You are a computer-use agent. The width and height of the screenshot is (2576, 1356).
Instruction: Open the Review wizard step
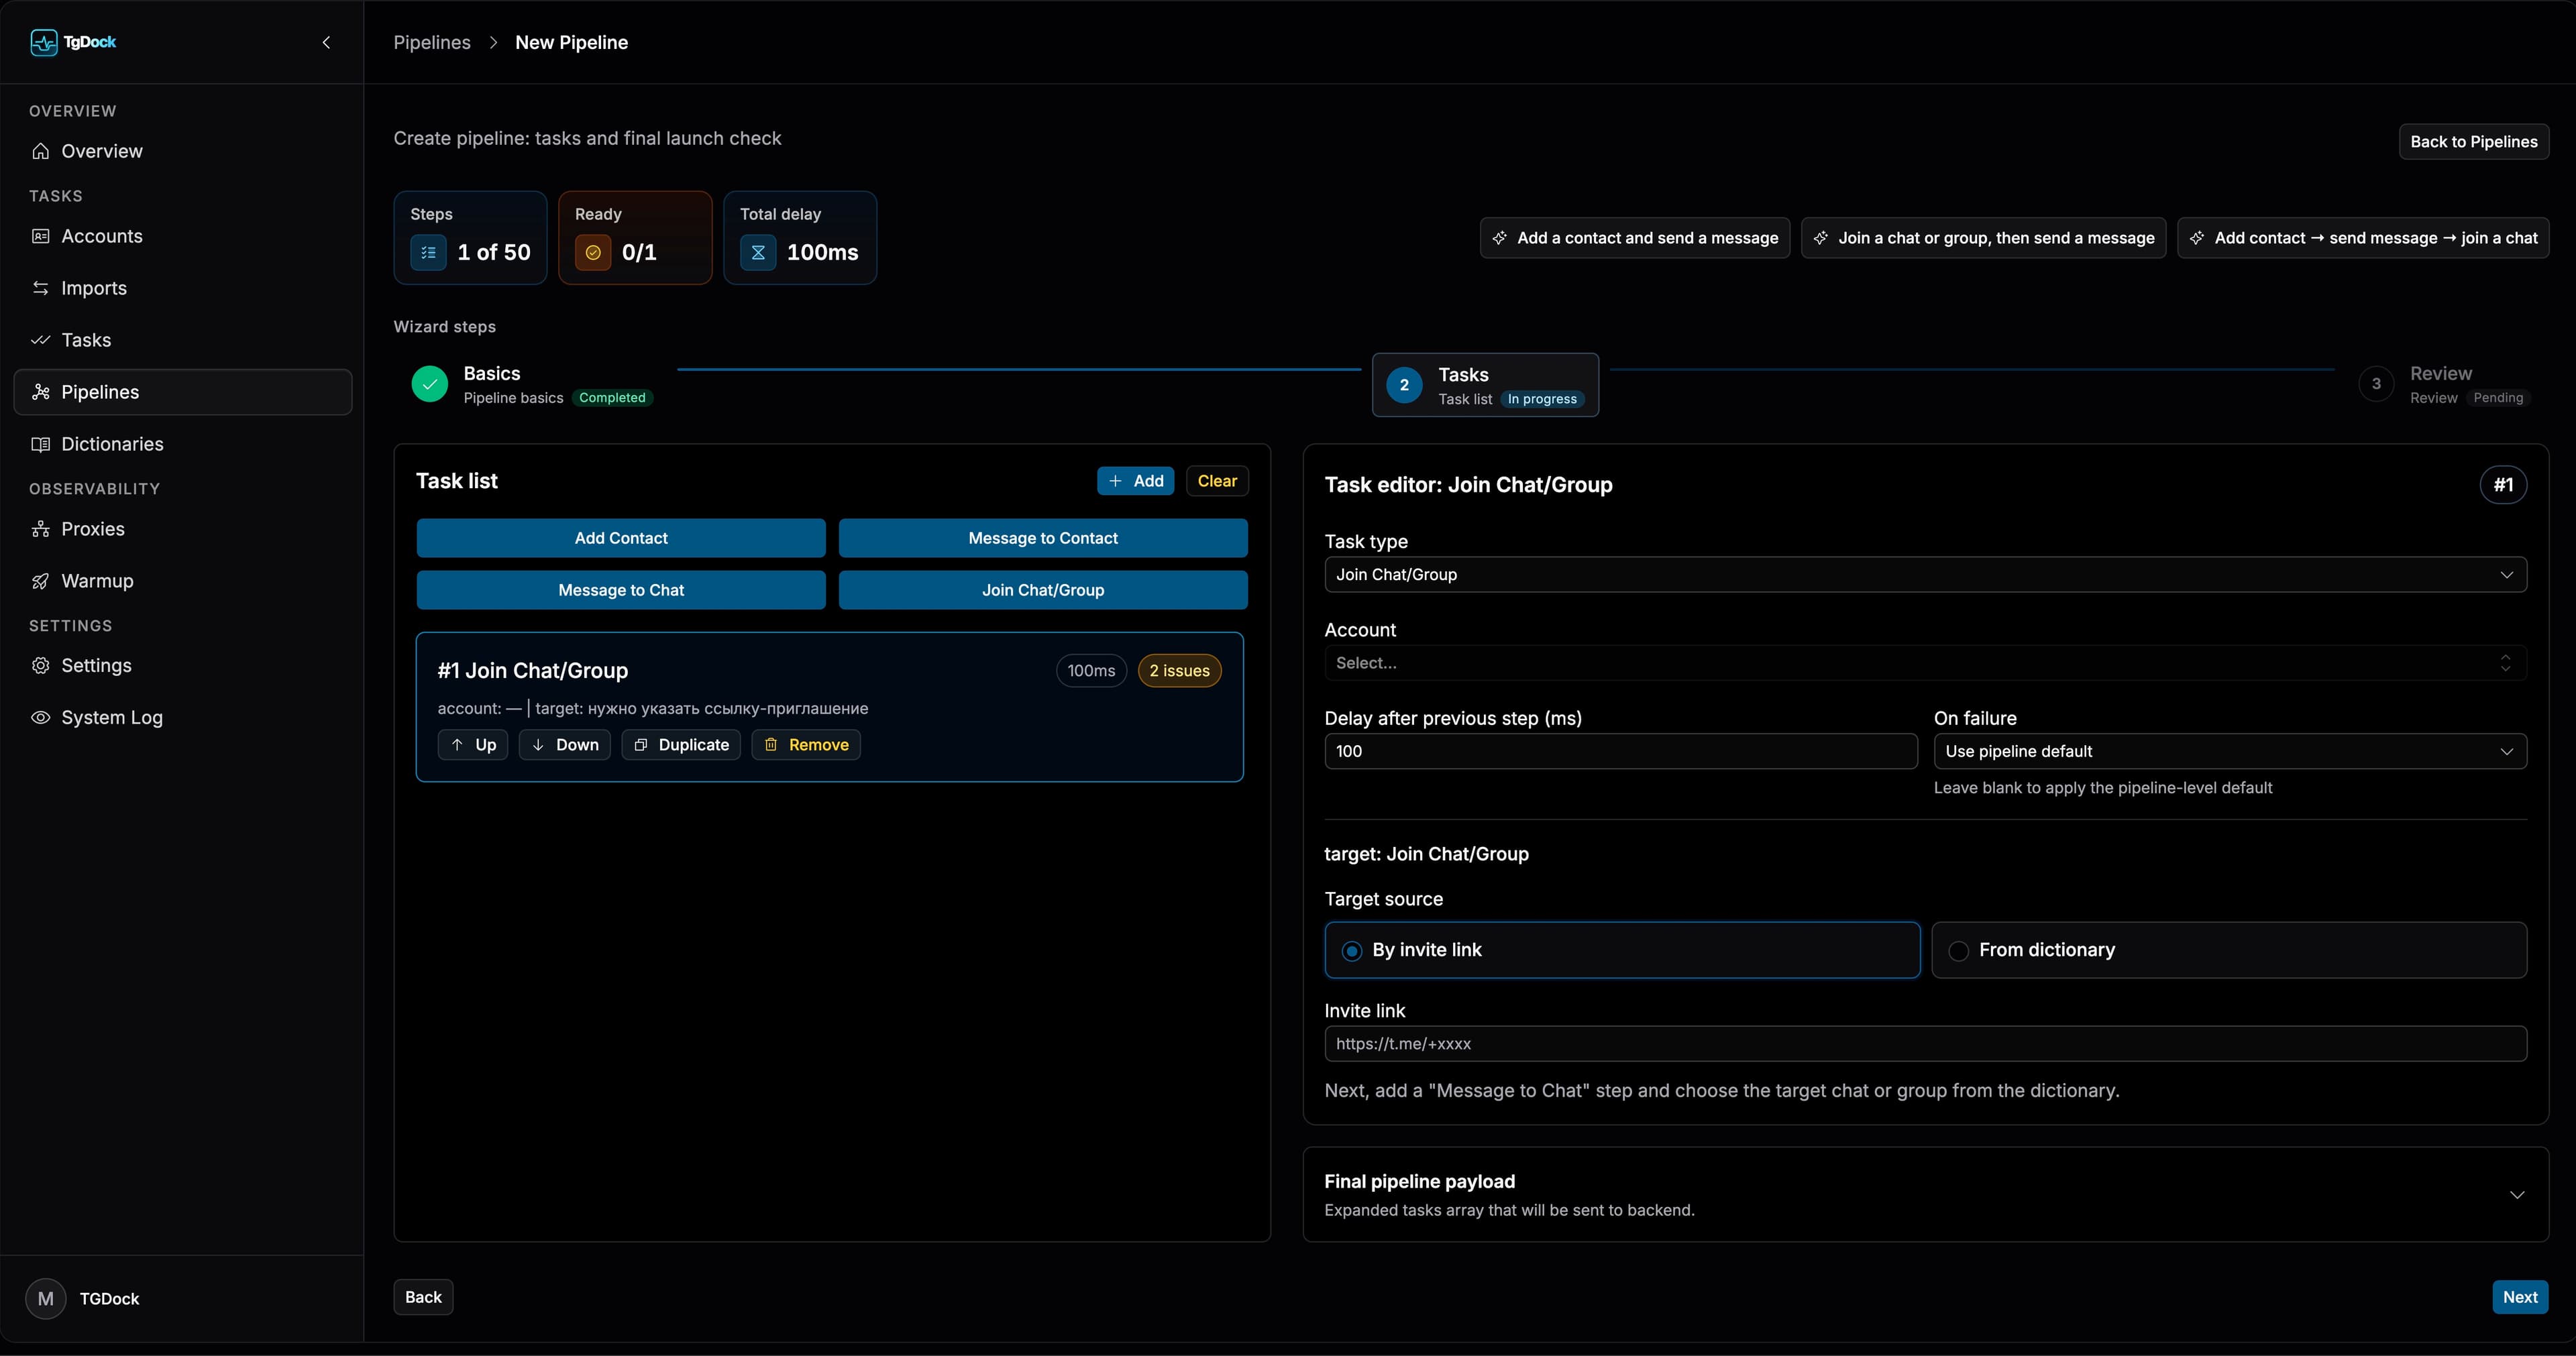(x=2444, y=384)
